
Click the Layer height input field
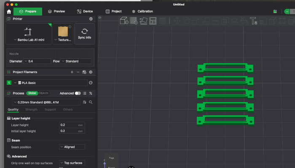click(72, 125)
